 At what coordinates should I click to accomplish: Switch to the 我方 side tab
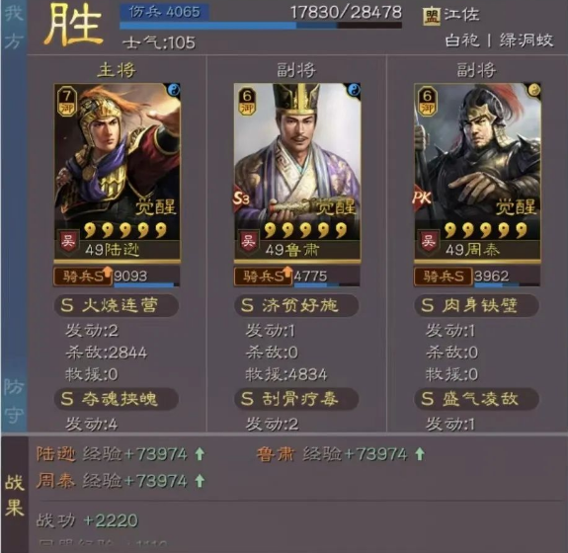click(14, 28)
